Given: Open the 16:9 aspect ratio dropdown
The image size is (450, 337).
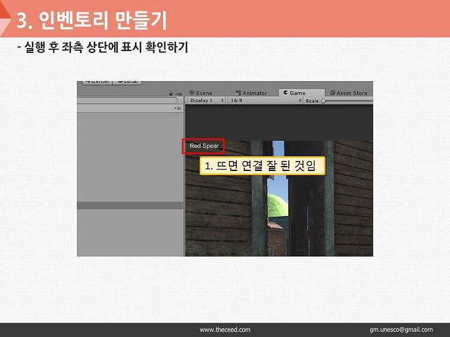Looking at the screenshot, I should click(266, 100).
